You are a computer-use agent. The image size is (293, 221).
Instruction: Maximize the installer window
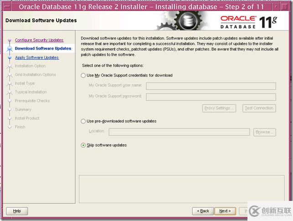(284, 7)
